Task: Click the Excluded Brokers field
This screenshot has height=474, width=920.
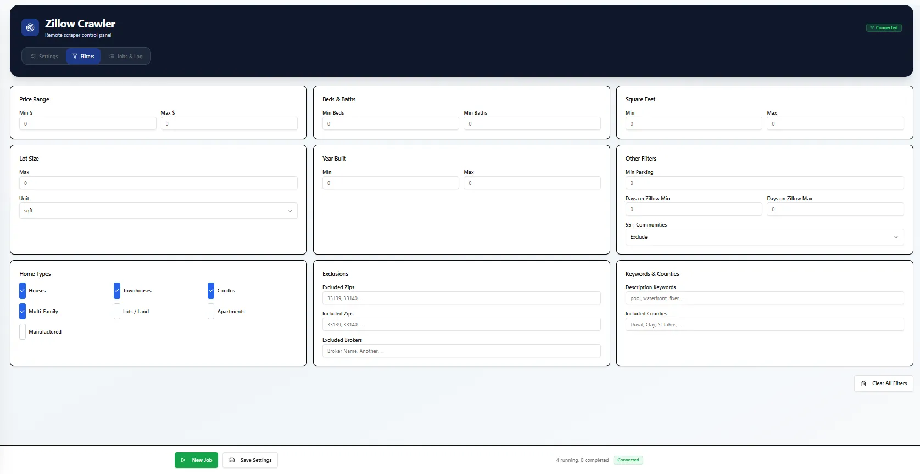Action: [x=461, y=351]
